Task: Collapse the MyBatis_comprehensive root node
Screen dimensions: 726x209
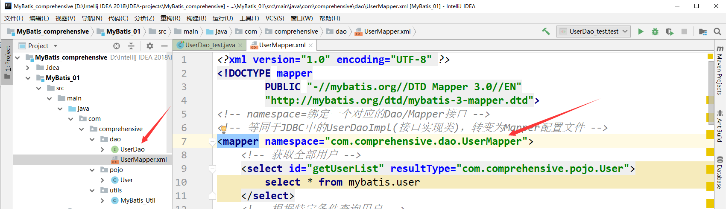Action: pos(18,57)
